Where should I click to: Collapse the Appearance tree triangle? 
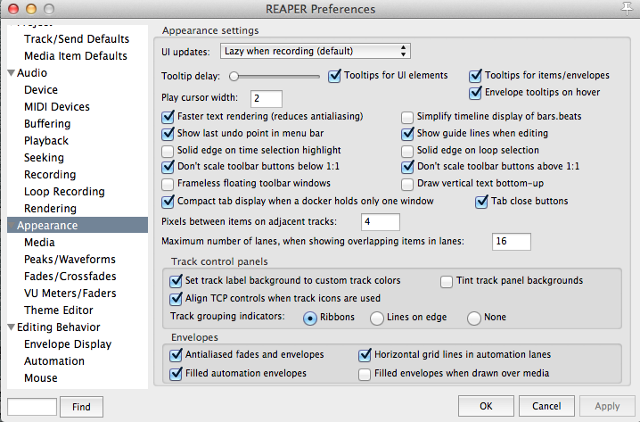(12, 226)
